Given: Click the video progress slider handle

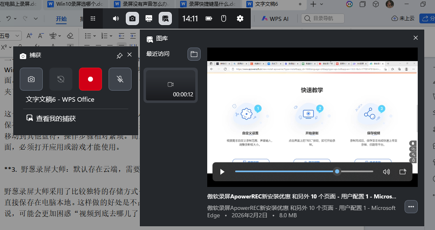Looking at the screenshot, I should [x=337, y=171].
